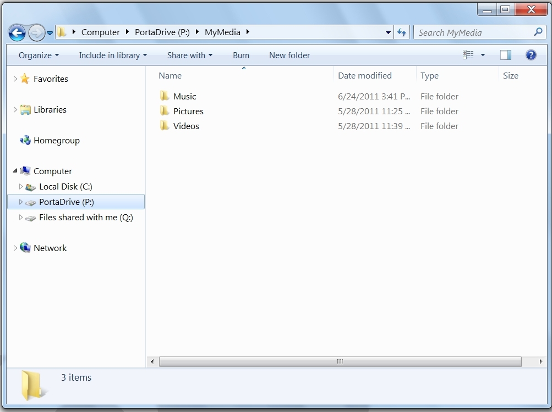The image size is (552, 412).
Task: Click the horizontal scrollbar thumb
Action: point(340,361)
